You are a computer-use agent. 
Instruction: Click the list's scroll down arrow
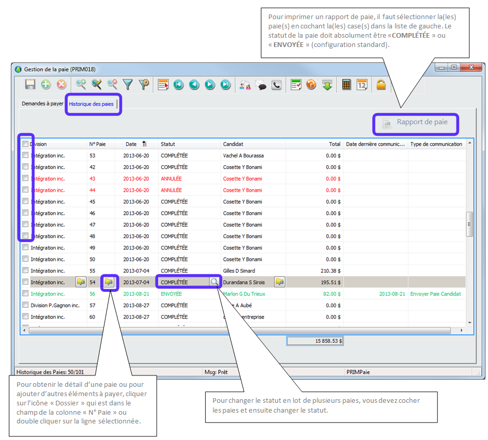pyautogui.click(x=469, y=323)
